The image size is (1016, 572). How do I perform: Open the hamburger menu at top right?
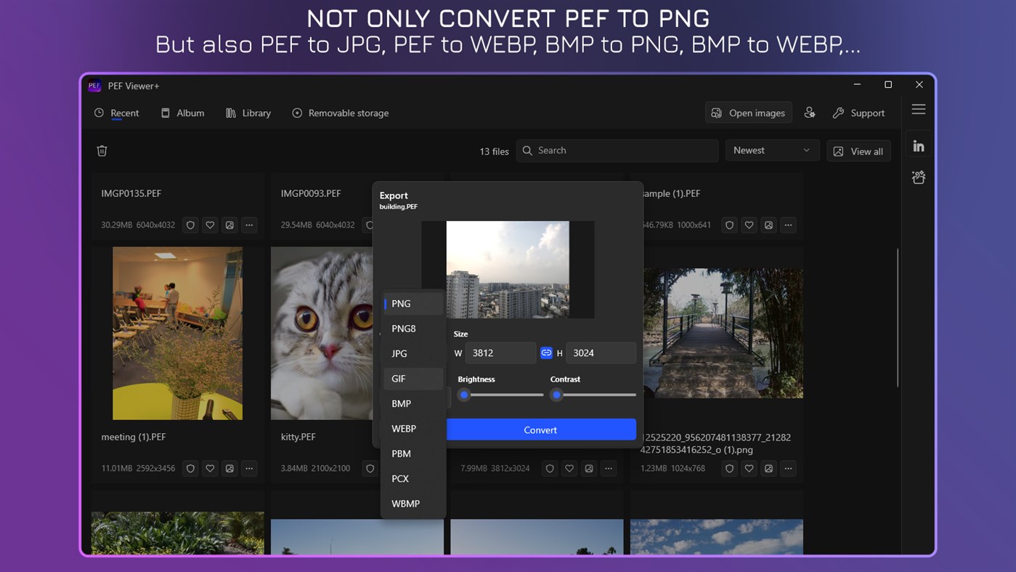(918, 108)
